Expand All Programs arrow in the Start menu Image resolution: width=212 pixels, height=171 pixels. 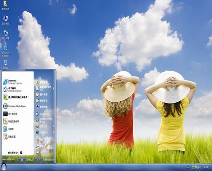pyautogui.click(x=21, y=153)
